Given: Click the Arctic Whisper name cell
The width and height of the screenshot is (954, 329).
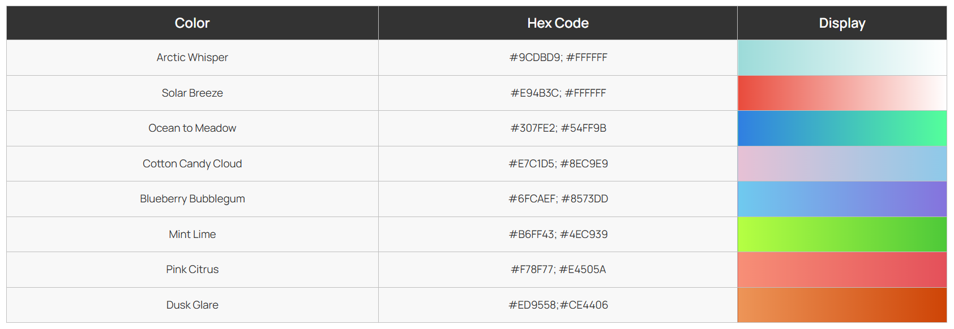Looking at the screenshot, I should pyautogui.click(x=192, y=58).
